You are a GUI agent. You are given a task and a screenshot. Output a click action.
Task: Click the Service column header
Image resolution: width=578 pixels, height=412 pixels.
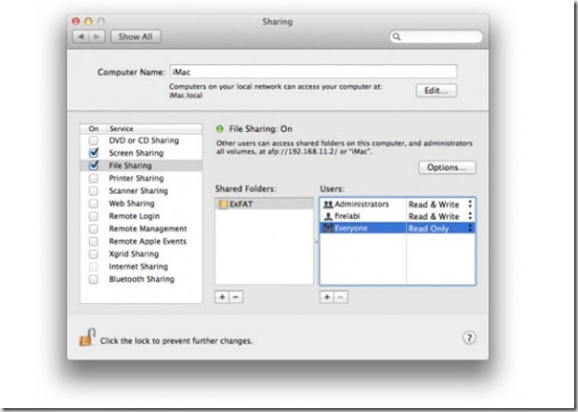[x=154, y=128]
